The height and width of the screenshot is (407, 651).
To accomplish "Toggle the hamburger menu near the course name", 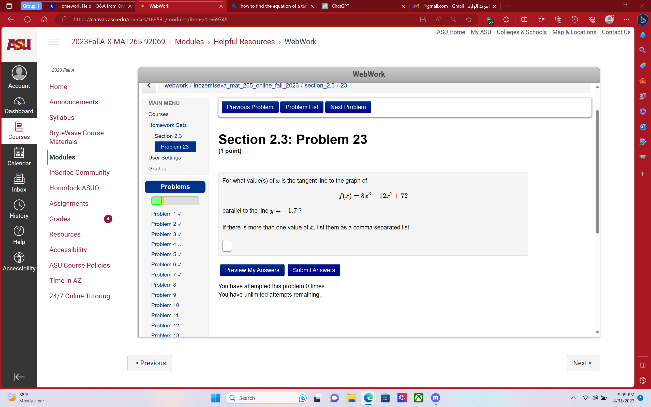I will 54,42.
